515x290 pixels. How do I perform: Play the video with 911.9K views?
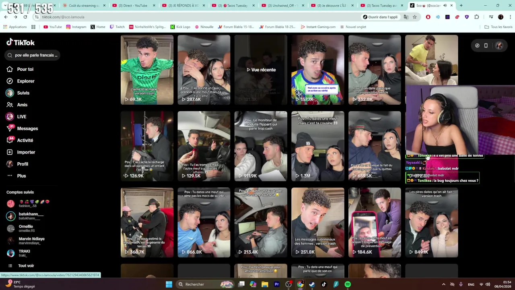(261, 146)
